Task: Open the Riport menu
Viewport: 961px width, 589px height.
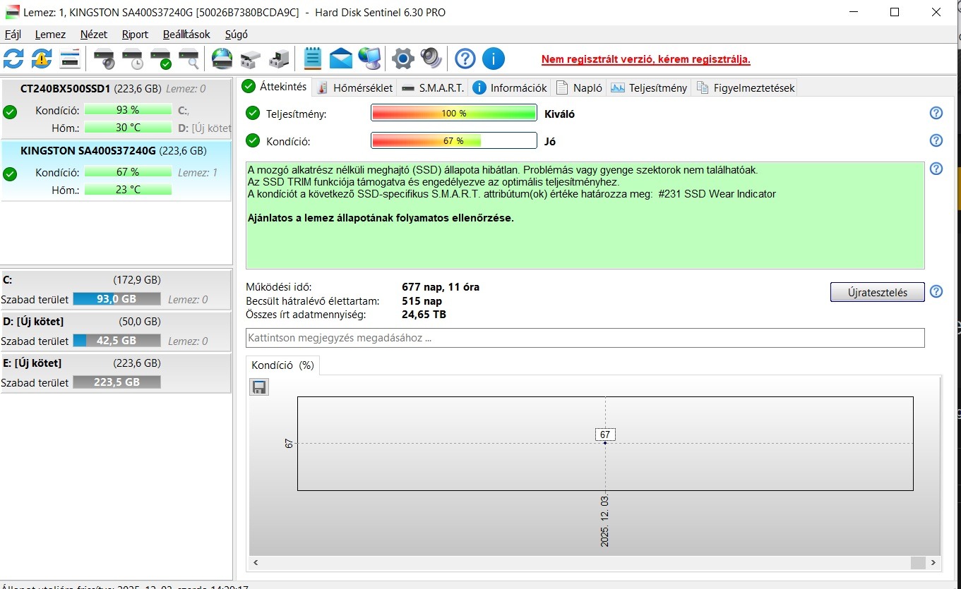Action: pyautogui.click(x=135, y=34)
